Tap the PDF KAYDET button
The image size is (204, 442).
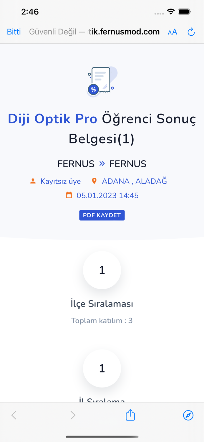102,215
